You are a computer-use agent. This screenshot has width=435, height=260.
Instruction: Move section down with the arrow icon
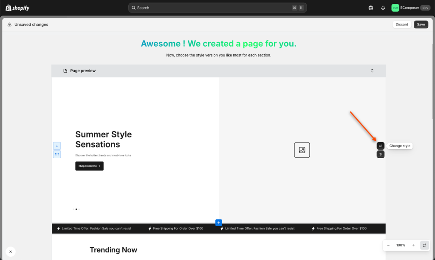pos(57,145)
